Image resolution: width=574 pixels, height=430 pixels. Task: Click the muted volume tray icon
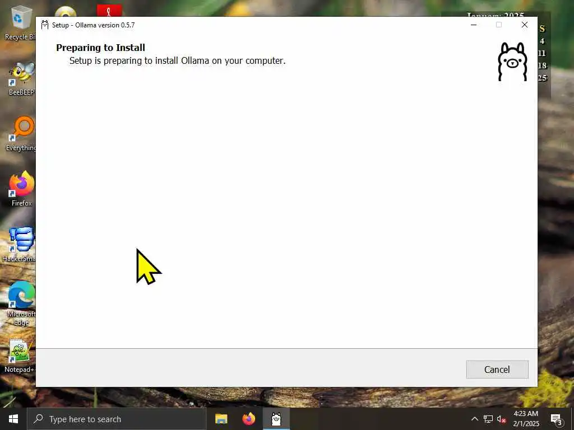(x=502, y=419)
